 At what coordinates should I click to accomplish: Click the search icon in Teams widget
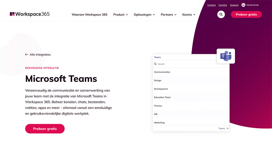pyautogui.click(x=155, y=64)
